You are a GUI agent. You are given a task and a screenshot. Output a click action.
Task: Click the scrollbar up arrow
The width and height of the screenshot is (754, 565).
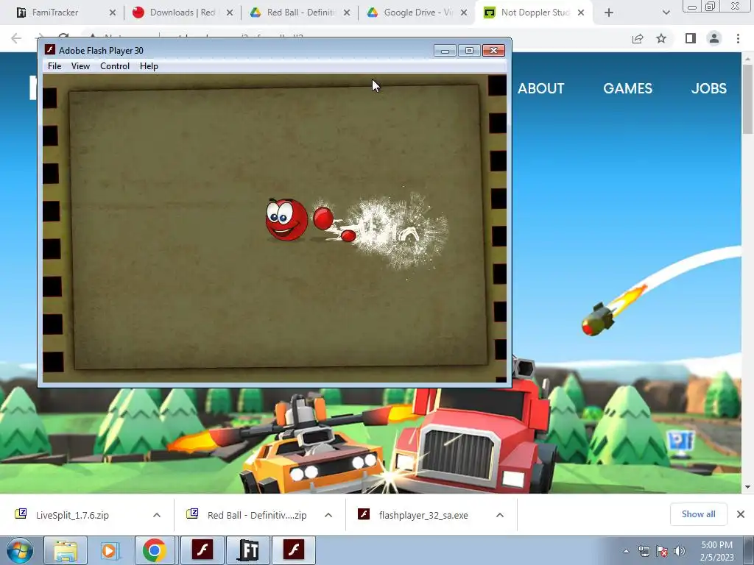pyautogui.click(x=747, y=59)
